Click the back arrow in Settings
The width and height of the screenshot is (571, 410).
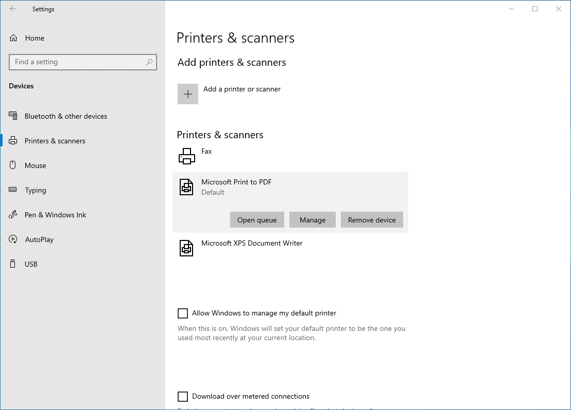[13, 9]
